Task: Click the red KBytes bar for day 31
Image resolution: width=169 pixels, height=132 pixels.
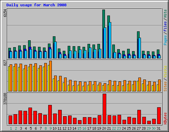Action: (x=159, y=116)
